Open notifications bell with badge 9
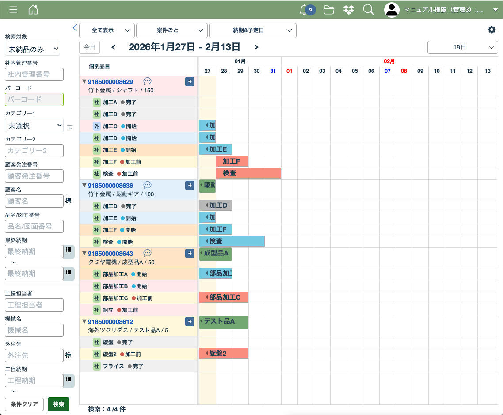This screenshot has height=415, width=503. tap(305, 10)
